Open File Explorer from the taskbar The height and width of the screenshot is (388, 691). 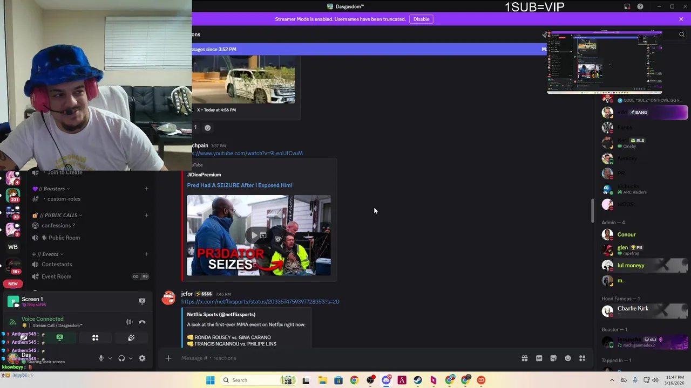[x=322, y=380]
